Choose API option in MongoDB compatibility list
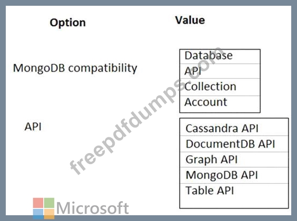The width and height of the screenshot is (297, 221). pyautogui.click(x=219, y=71)
